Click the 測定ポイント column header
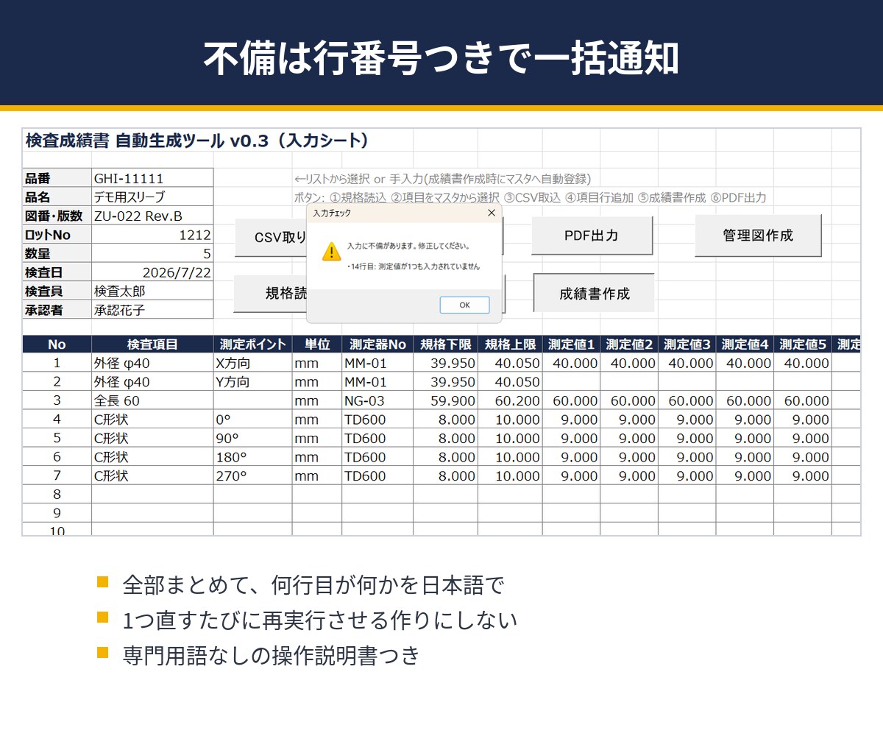This screenshot has height=736, width=883. click(252, 344)
